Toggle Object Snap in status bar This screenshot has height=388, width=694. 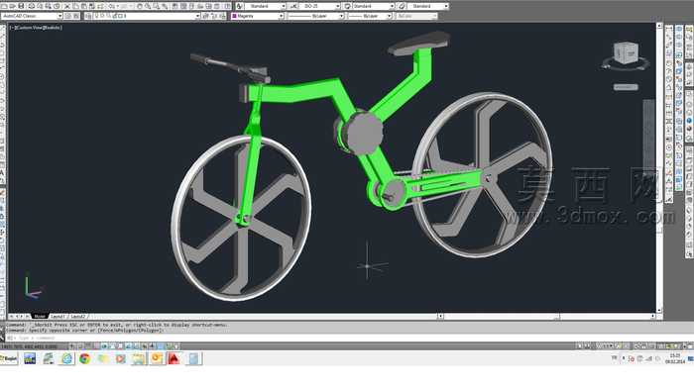coord(112,346)
